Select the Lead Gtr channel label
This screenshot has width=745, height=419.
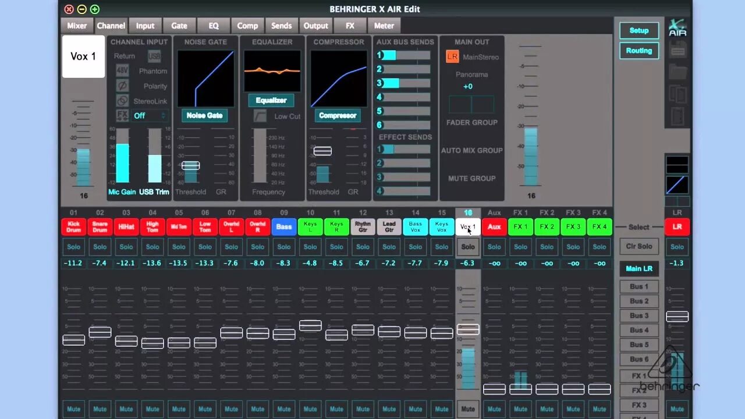tap(389, 226)
